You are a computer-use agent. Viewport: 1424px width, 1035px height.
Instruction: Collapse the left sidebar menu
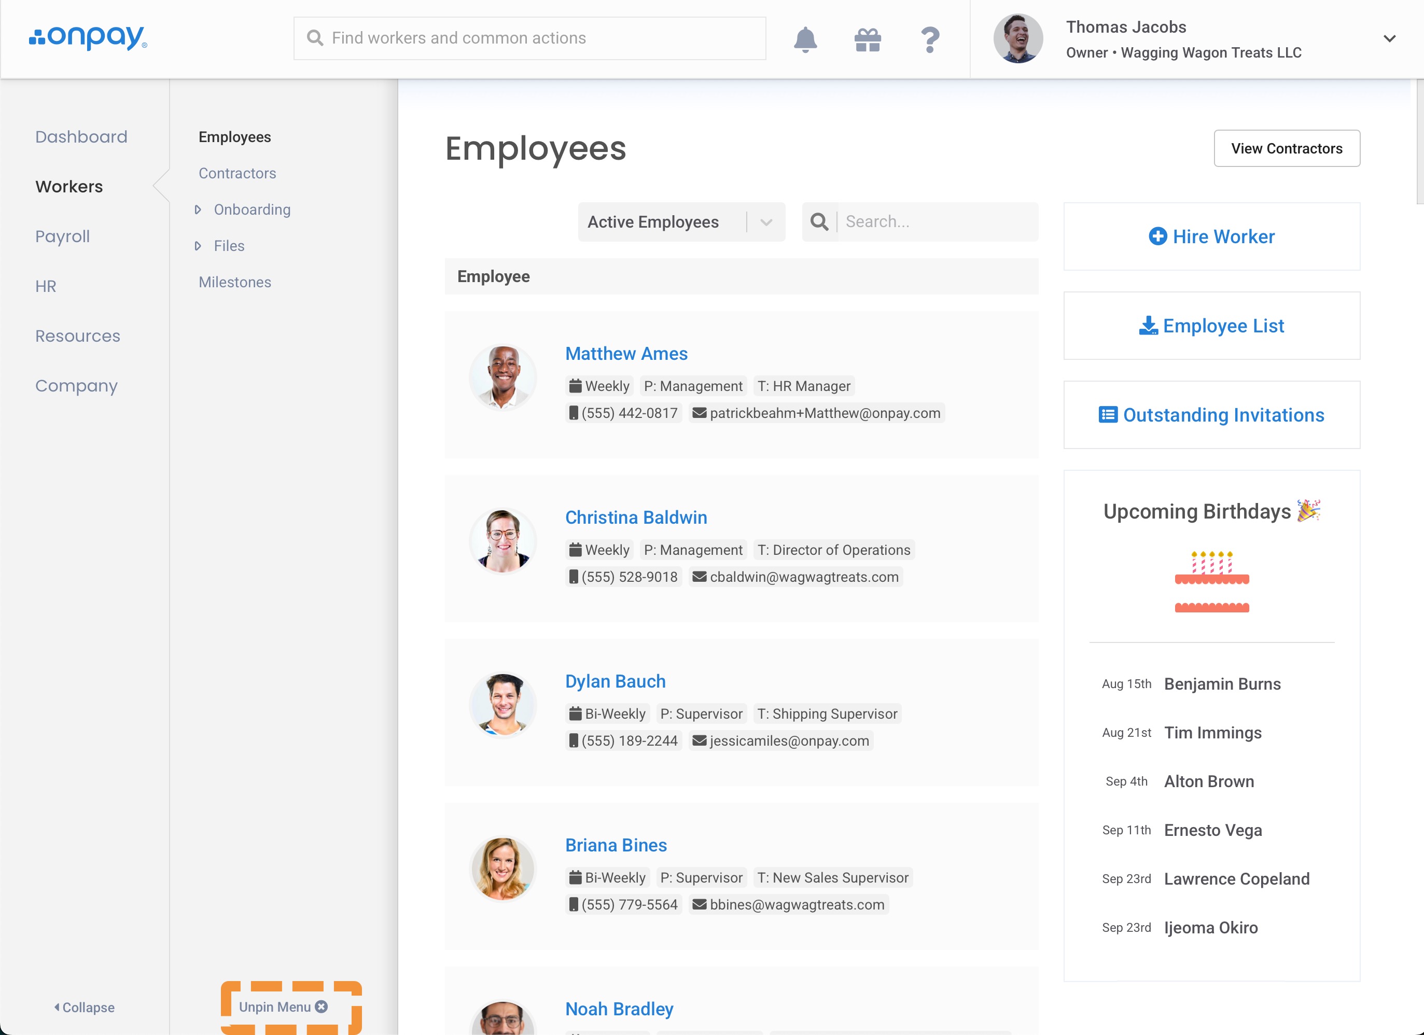click(84, 1008)
